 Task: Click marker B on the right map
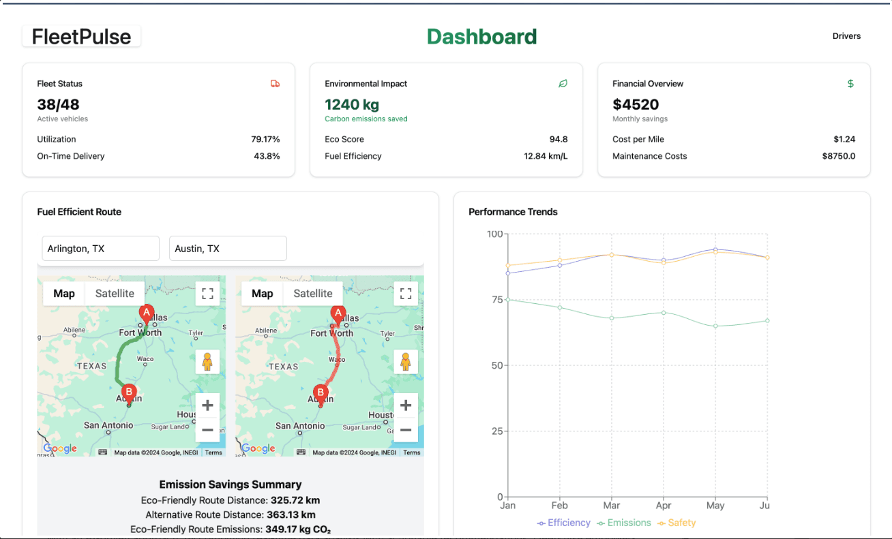(320, 395)
